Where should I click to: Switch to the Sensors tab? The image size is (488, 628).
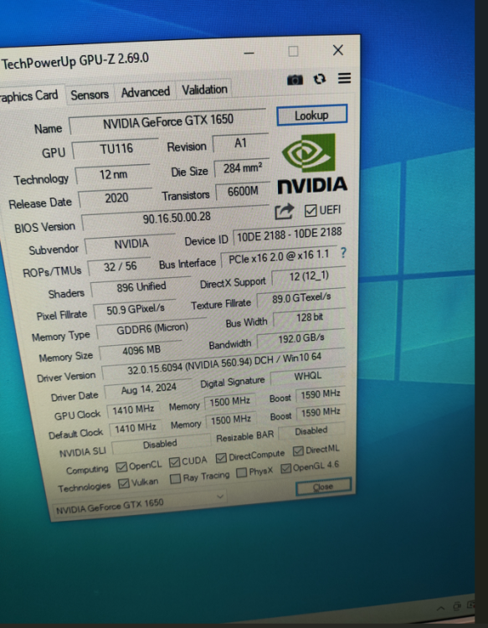pyautogui.click(x=90, y=95)
